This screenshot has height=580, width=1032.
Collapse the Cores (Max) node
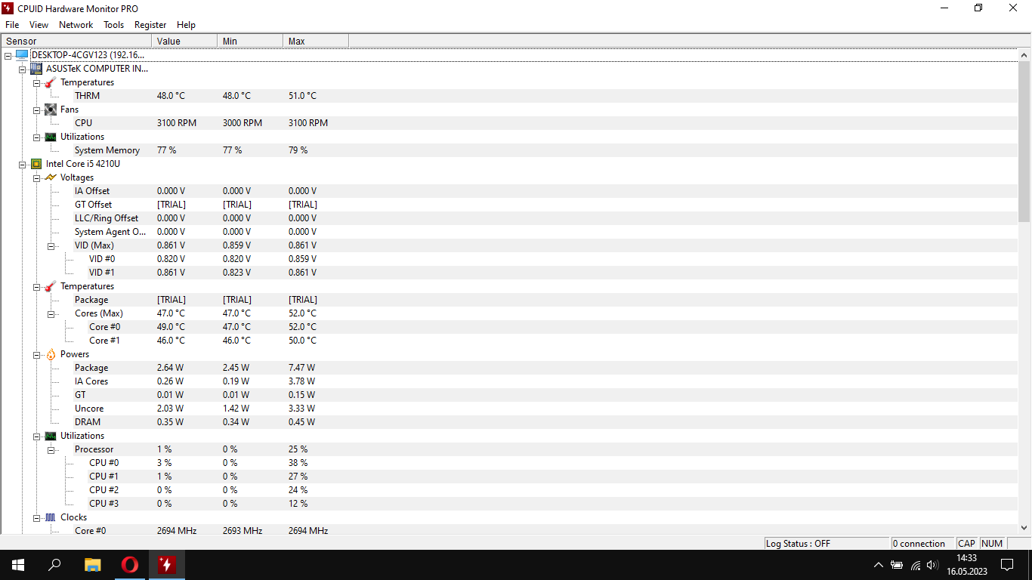click(51, 314)
